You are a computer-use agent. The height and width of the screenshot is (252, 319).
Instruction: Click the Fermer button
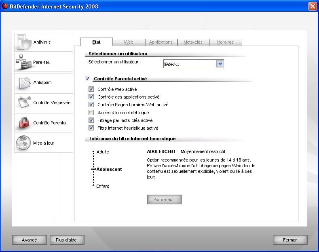click(x=290, y=240)
